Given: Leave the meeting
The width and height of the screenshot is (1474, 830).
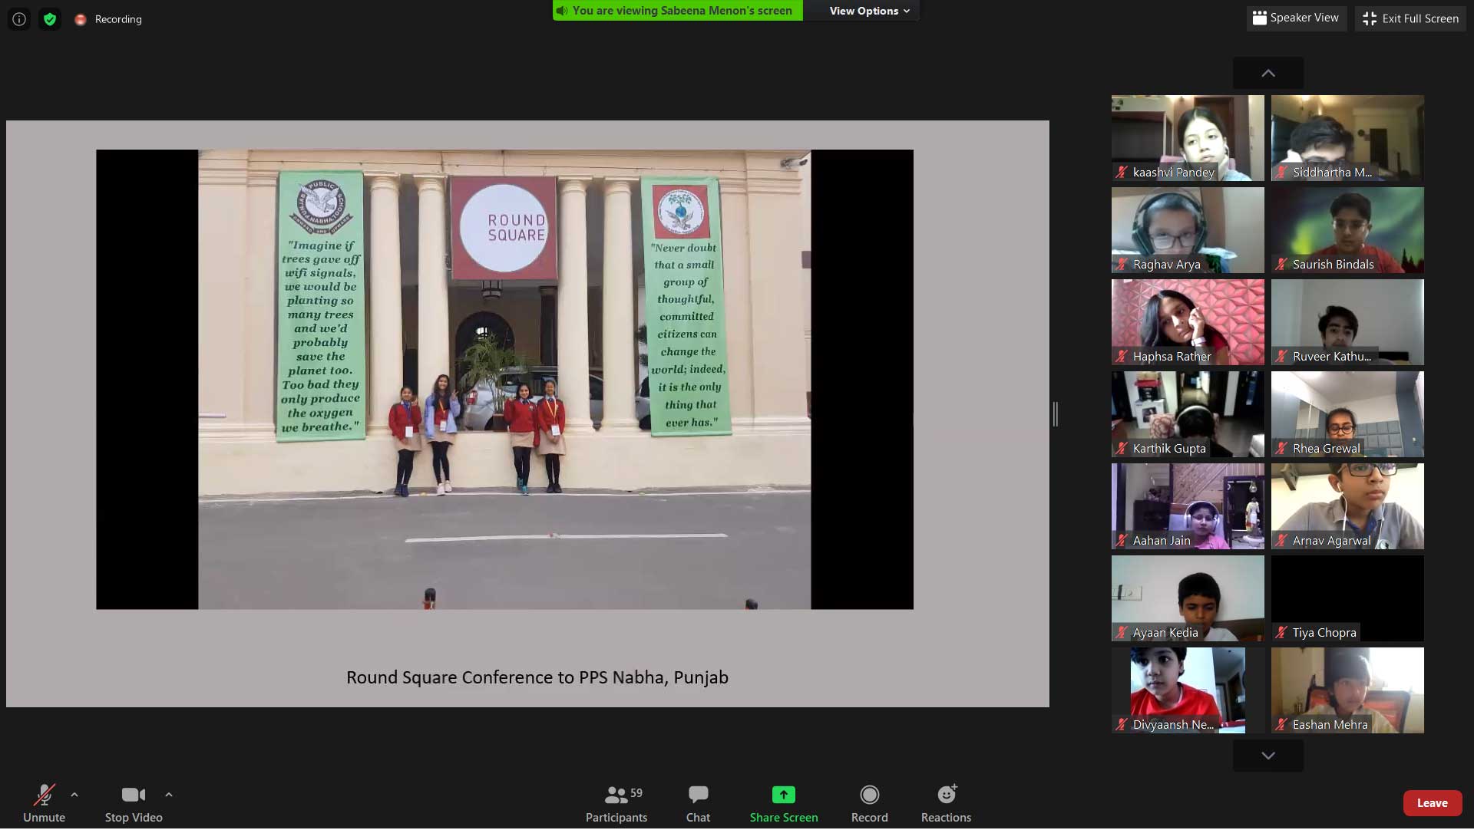Looking at the screenshot, I should pos(1433,803).
